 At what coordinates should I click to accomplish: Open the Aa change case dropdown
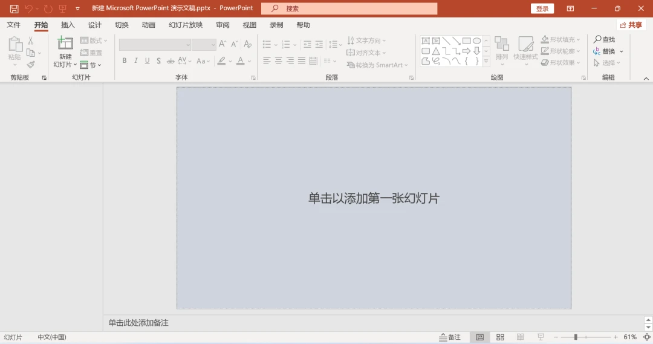coord(203,61)
